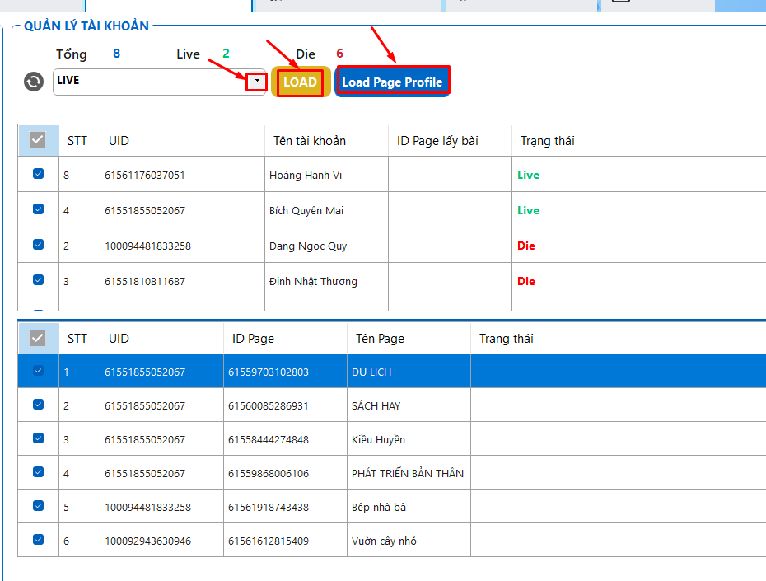Click the Die count value 6

(x=339, y=54)
